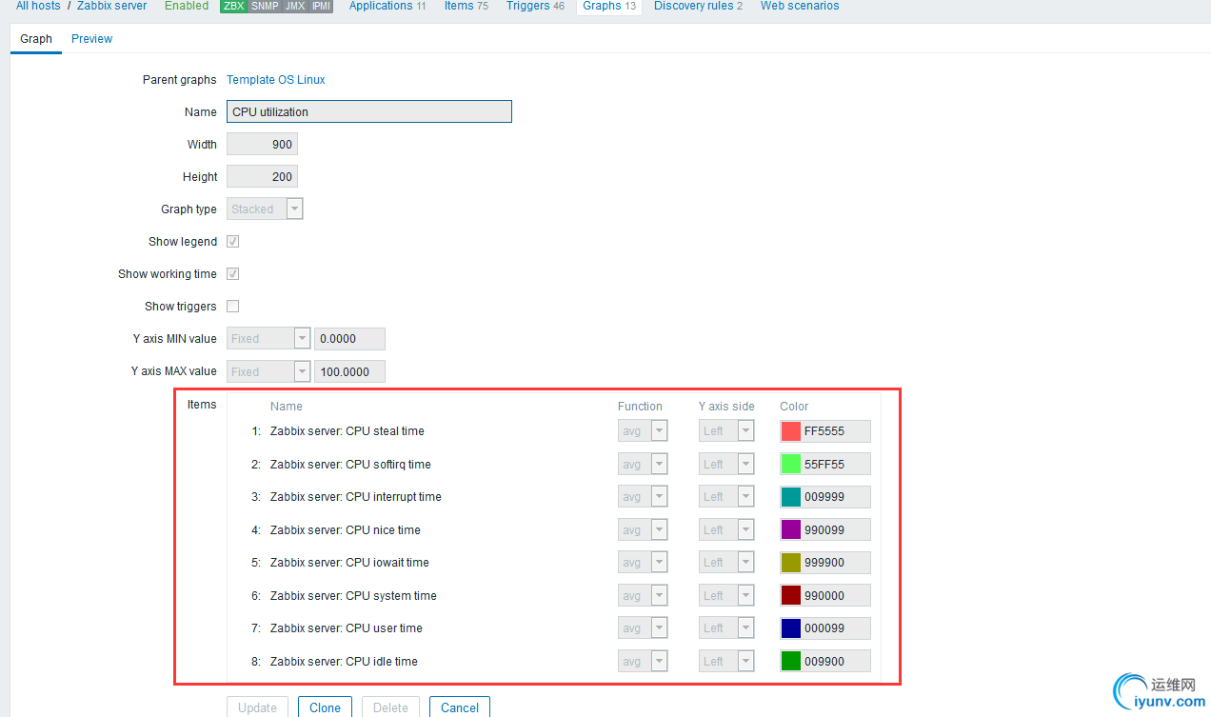Click the Height field showing 200
Viewport: 1211px width, 717px height.
(x=262, y=177)
